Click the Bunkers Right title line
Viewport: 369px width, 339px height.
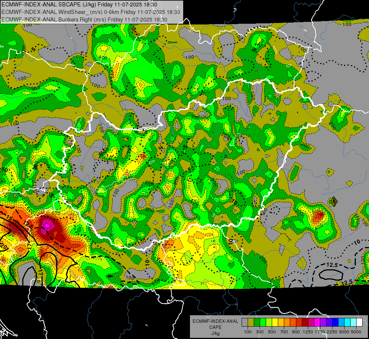pos(84,20)
